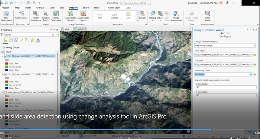Open the Change Detection Method dropdown
260x139 pixels.
pos(225,45)
